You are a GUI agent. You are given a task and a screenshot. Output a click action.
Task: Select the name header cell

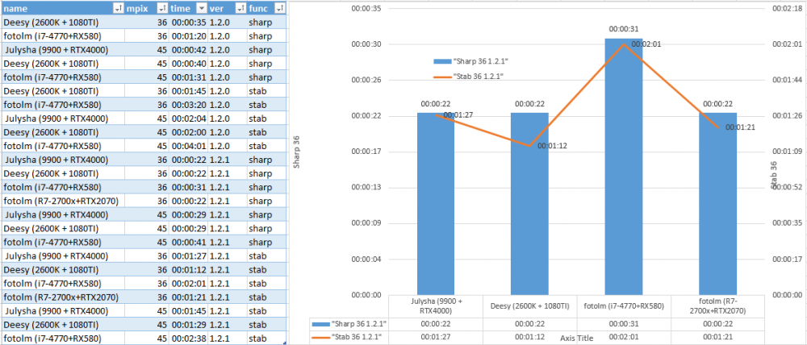63,8
